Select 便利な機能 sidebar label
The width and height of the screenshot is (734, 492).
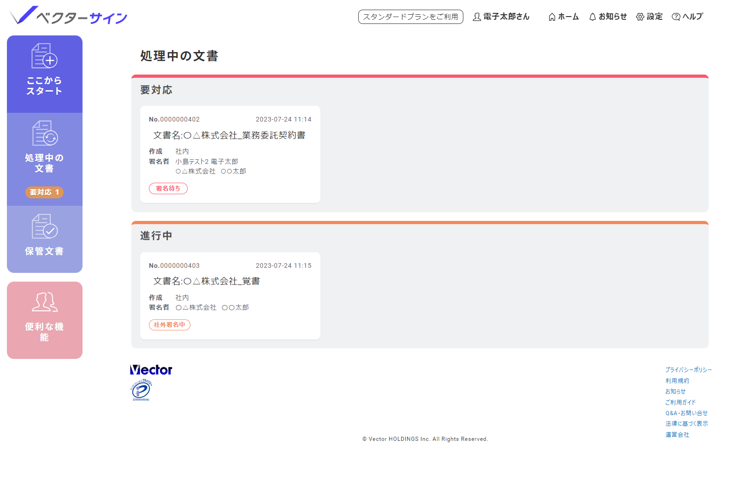point(44,332)
